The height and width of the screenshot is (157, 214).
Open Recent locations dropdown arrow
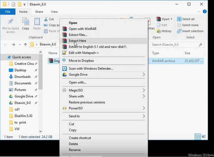tap(20, 45)
